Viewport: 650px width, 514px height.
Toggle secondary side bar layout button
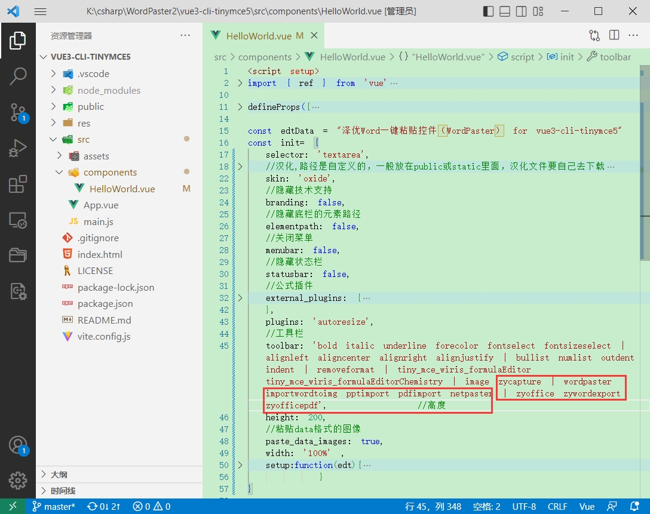[x=522, y=11]
